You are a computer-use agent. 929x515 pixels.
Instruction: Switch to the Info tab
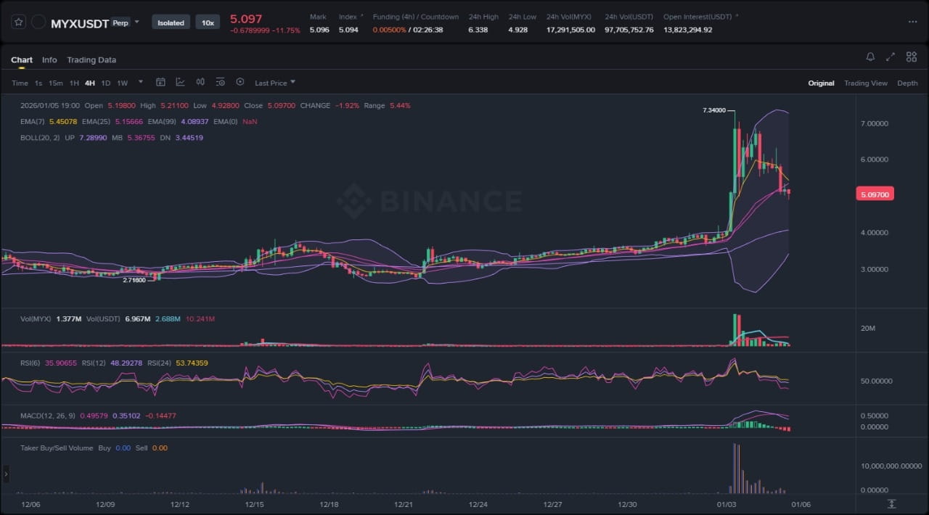49,59
